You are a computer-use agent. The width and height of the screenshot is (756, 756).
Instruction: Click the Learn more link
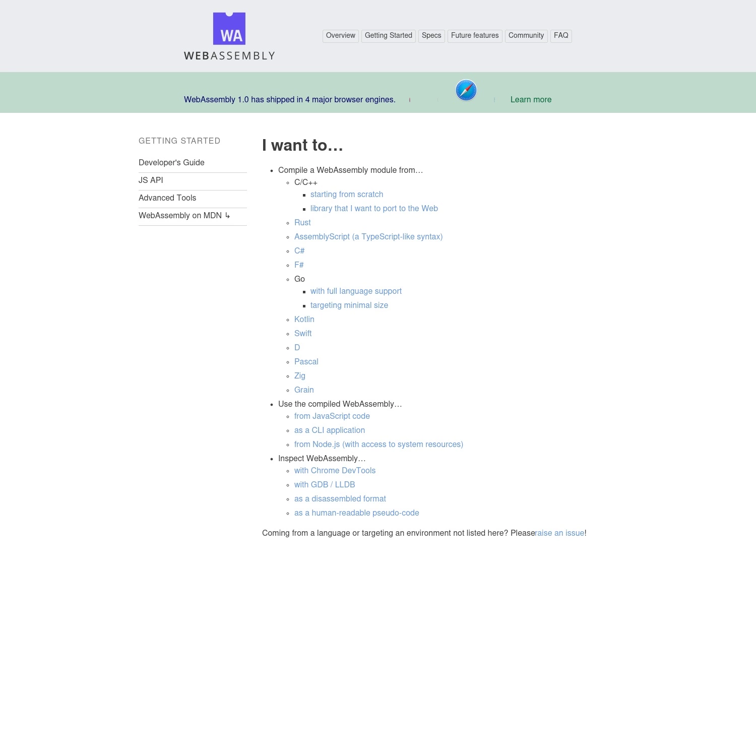coord(531,100)
